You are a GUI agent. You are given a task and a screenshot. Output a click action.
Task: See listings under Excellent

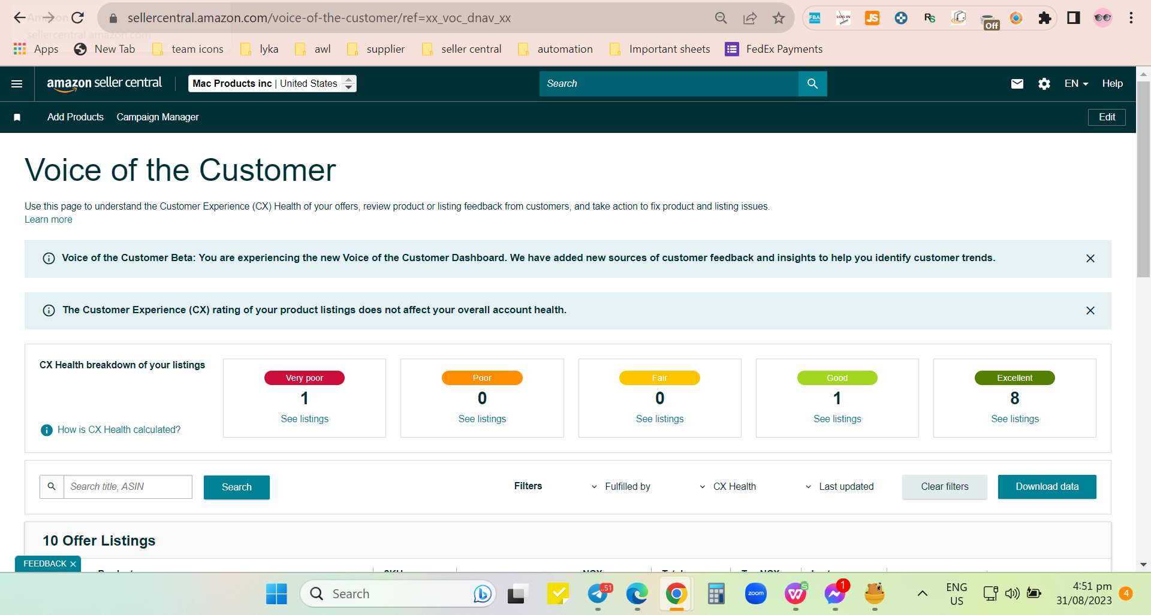(1015, 419)
